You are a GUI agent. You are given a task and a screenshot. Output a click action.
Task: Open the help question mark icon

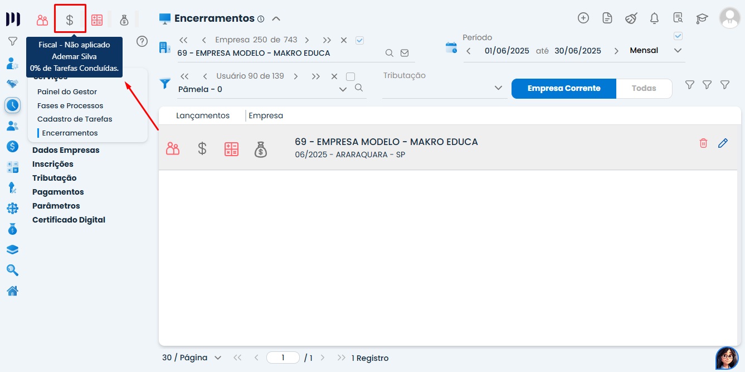tap(142, 41)
